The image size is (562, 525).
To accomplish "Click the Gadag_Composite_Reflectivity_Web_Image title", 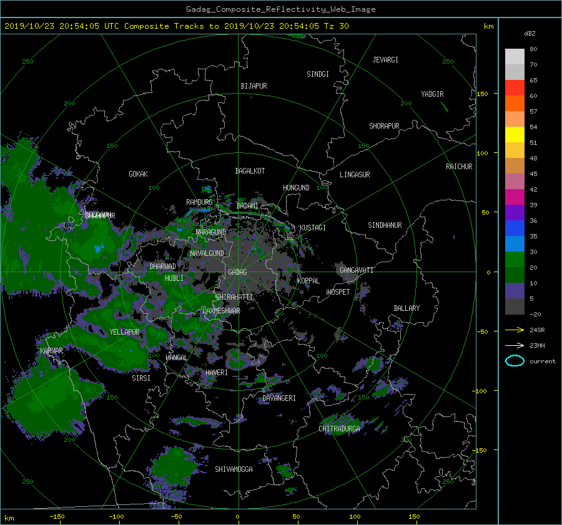I will pyautogui.click(x=280, y=9).
